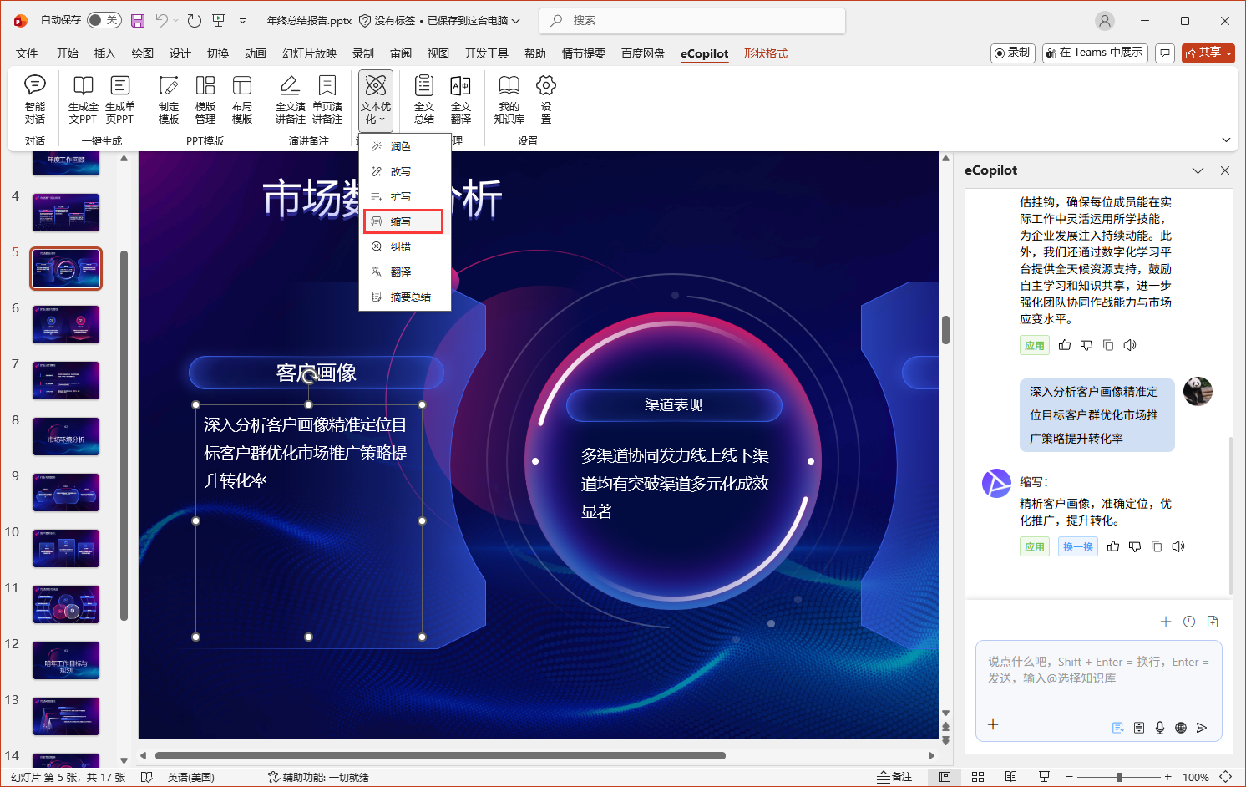Click the 全文翻译 translate icon
This screenshot has width=1246, height=787.
pyautogui.click(x=460, y=99)
